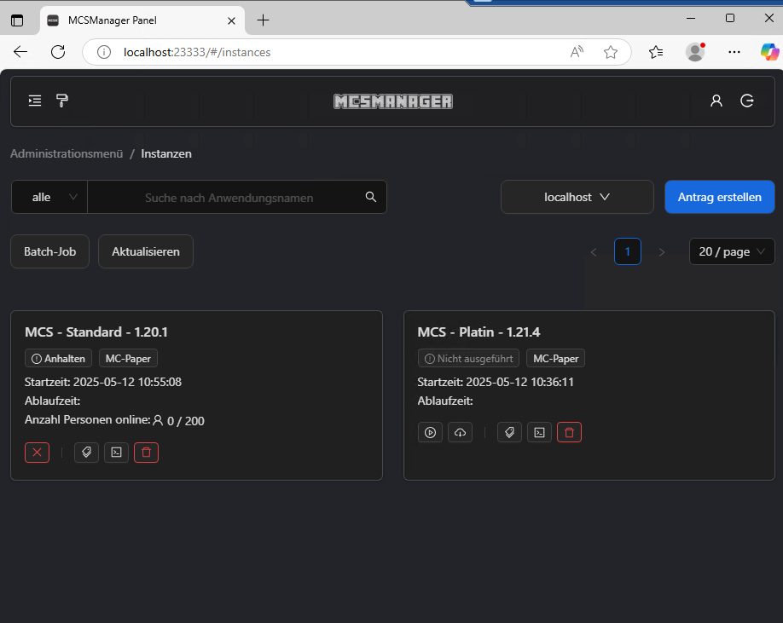Open the Copilot icon in browser toolbar
The image size is (783, 623).
(769, 52)
